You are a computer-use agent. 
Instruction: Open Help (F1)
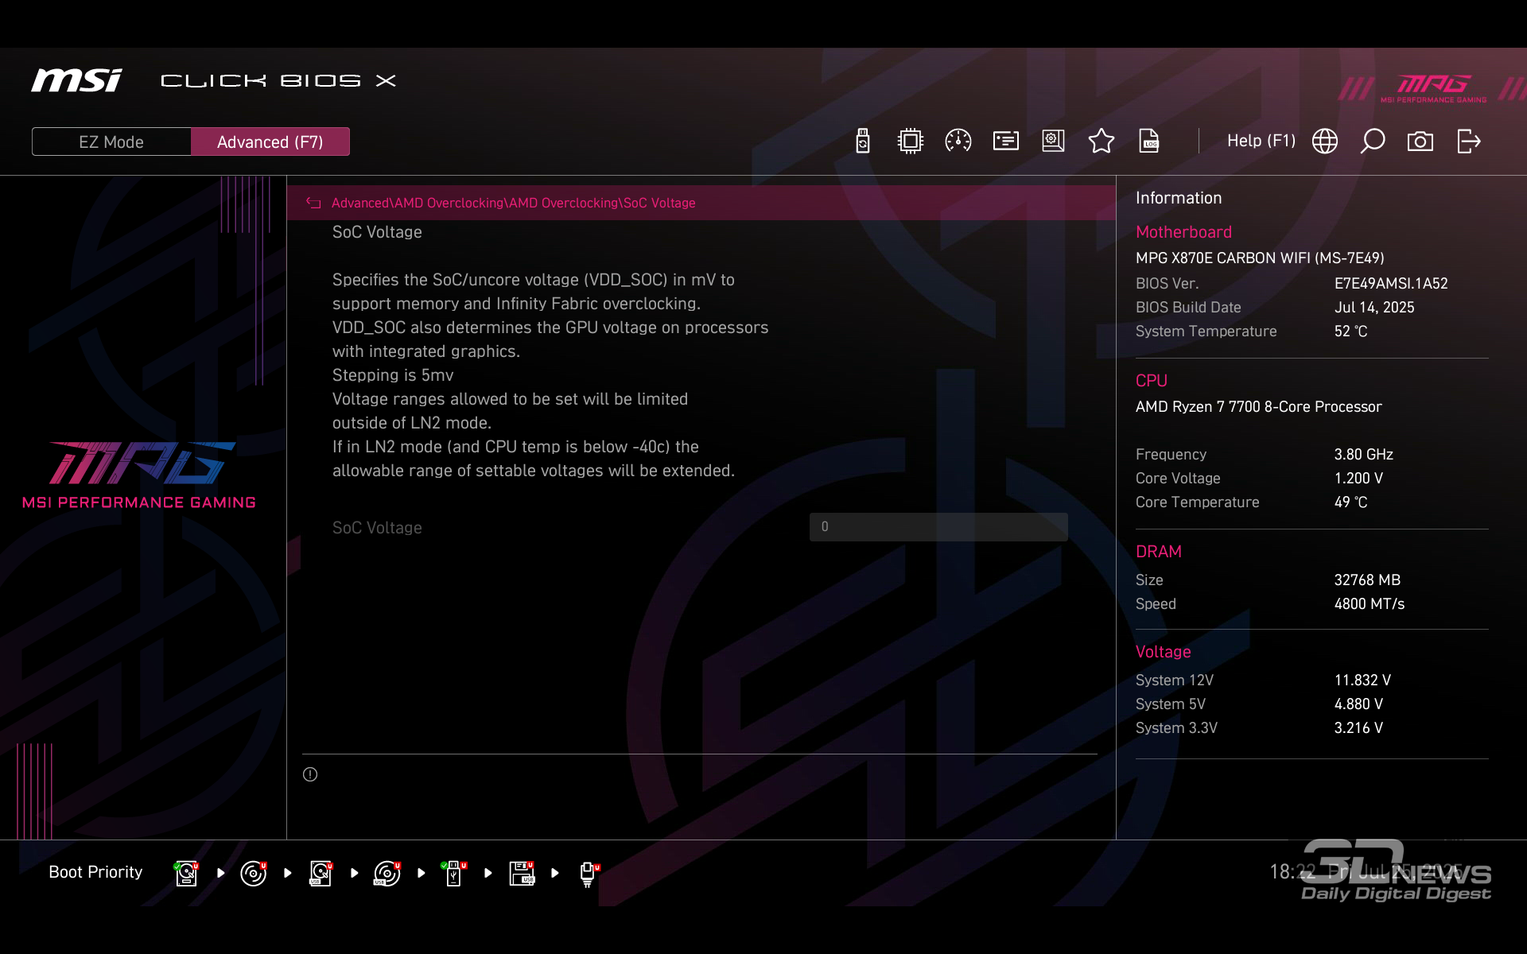1261,141
